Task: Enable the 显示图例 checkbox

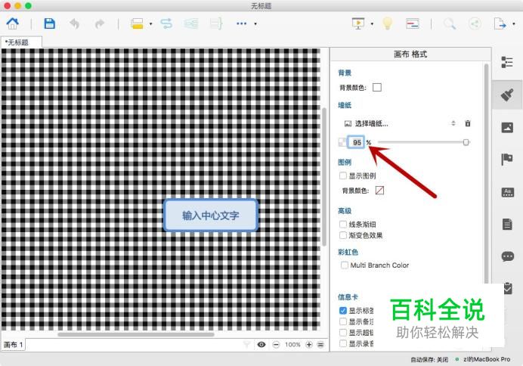Action: pos(343,175)
